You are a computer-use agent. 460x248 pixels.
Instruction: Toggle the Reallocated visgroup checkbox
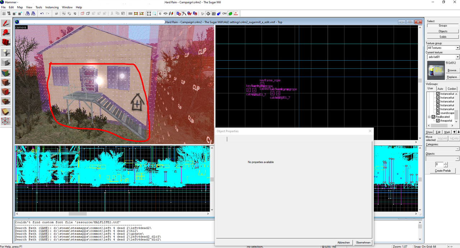click(433, 117)
